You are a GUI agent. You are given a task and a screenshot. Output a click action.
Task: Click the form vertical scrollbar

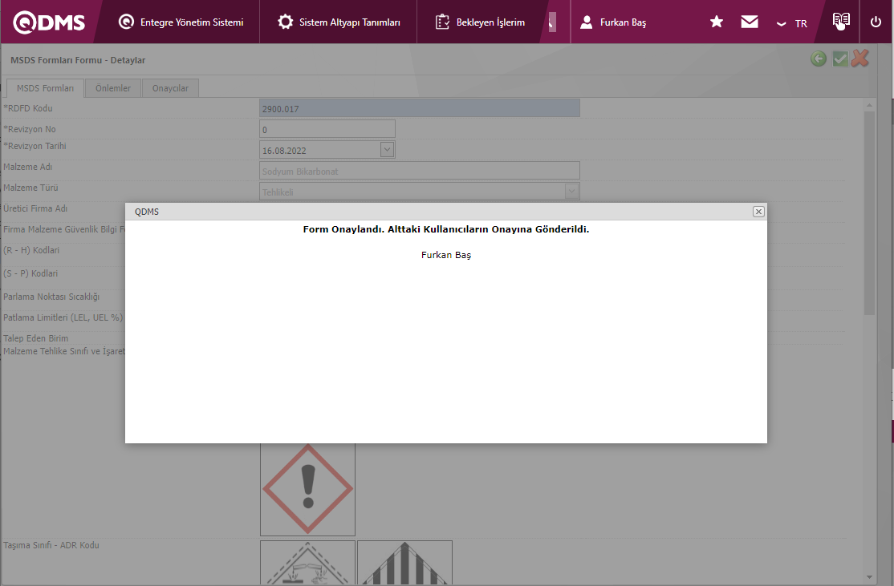coord(869,213)
